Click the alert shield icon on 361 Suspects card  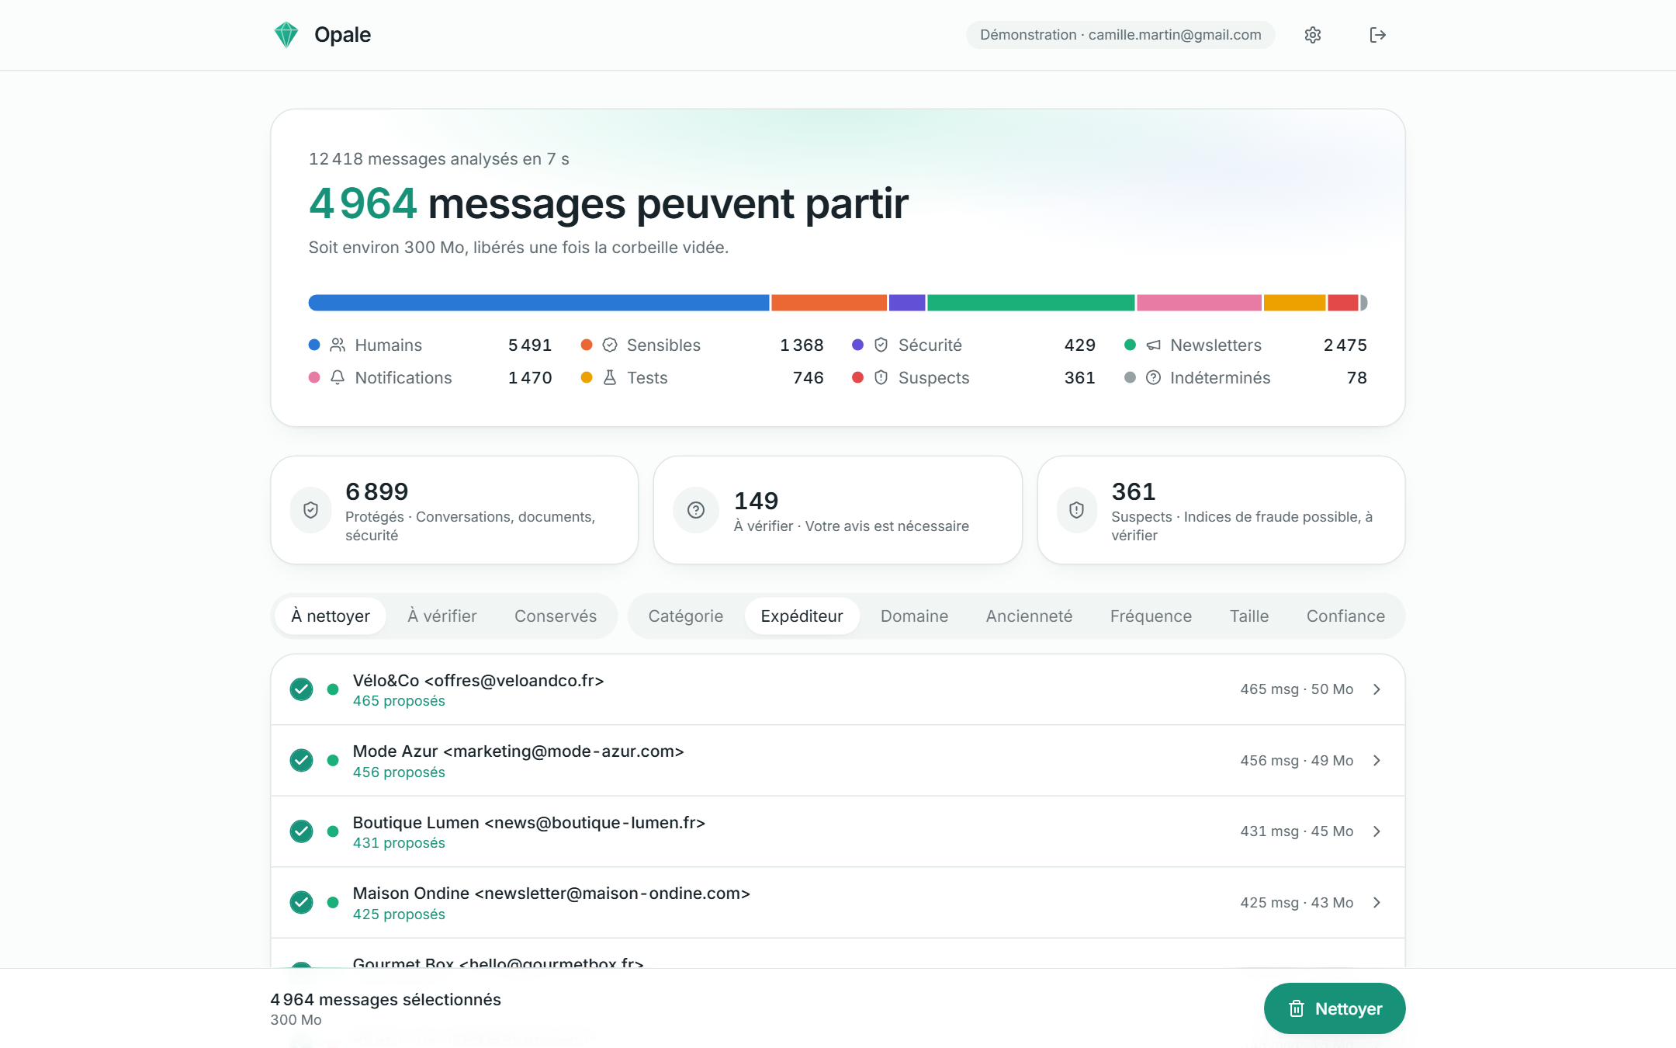(x=1077, y=510)
